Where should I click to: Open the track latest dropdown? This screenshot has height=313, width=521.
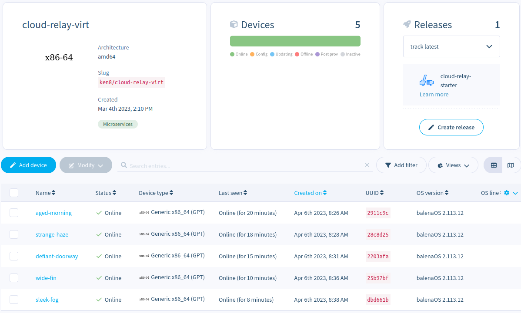pyautogui.click(x=451, y=46)
